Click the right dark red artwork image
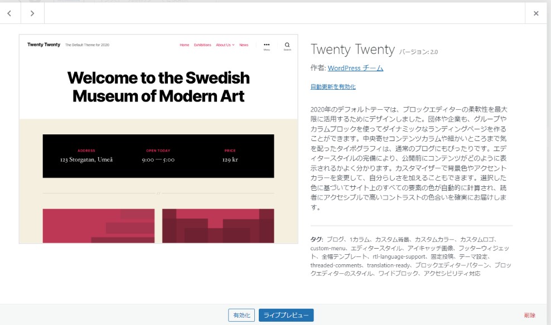Viewport: 551px width, 325px height. tap(218, 226)
